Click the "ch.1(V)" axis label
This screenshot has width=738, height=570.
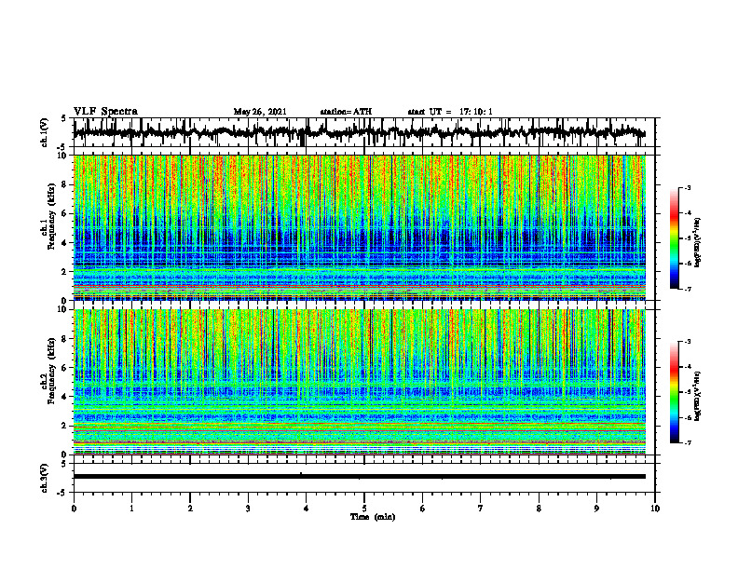pos(45,133)
